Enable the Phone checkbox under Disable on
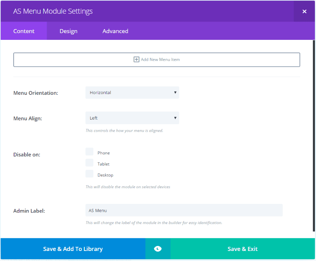Viewport: 316px width, 261px height. point(89,152)
